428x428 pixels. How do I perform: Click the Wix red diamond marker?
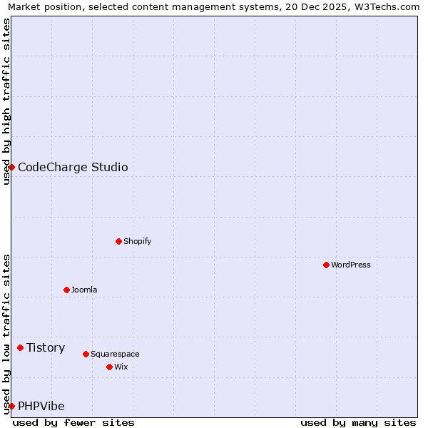tap(109, 367)
